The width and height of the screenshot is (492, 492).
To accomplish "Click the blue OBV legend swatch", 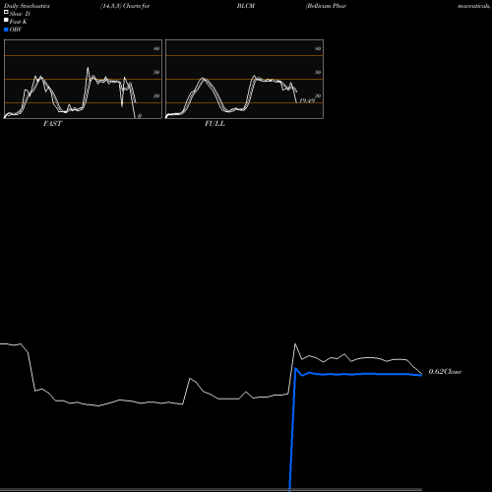I will (x=6, y=30).
